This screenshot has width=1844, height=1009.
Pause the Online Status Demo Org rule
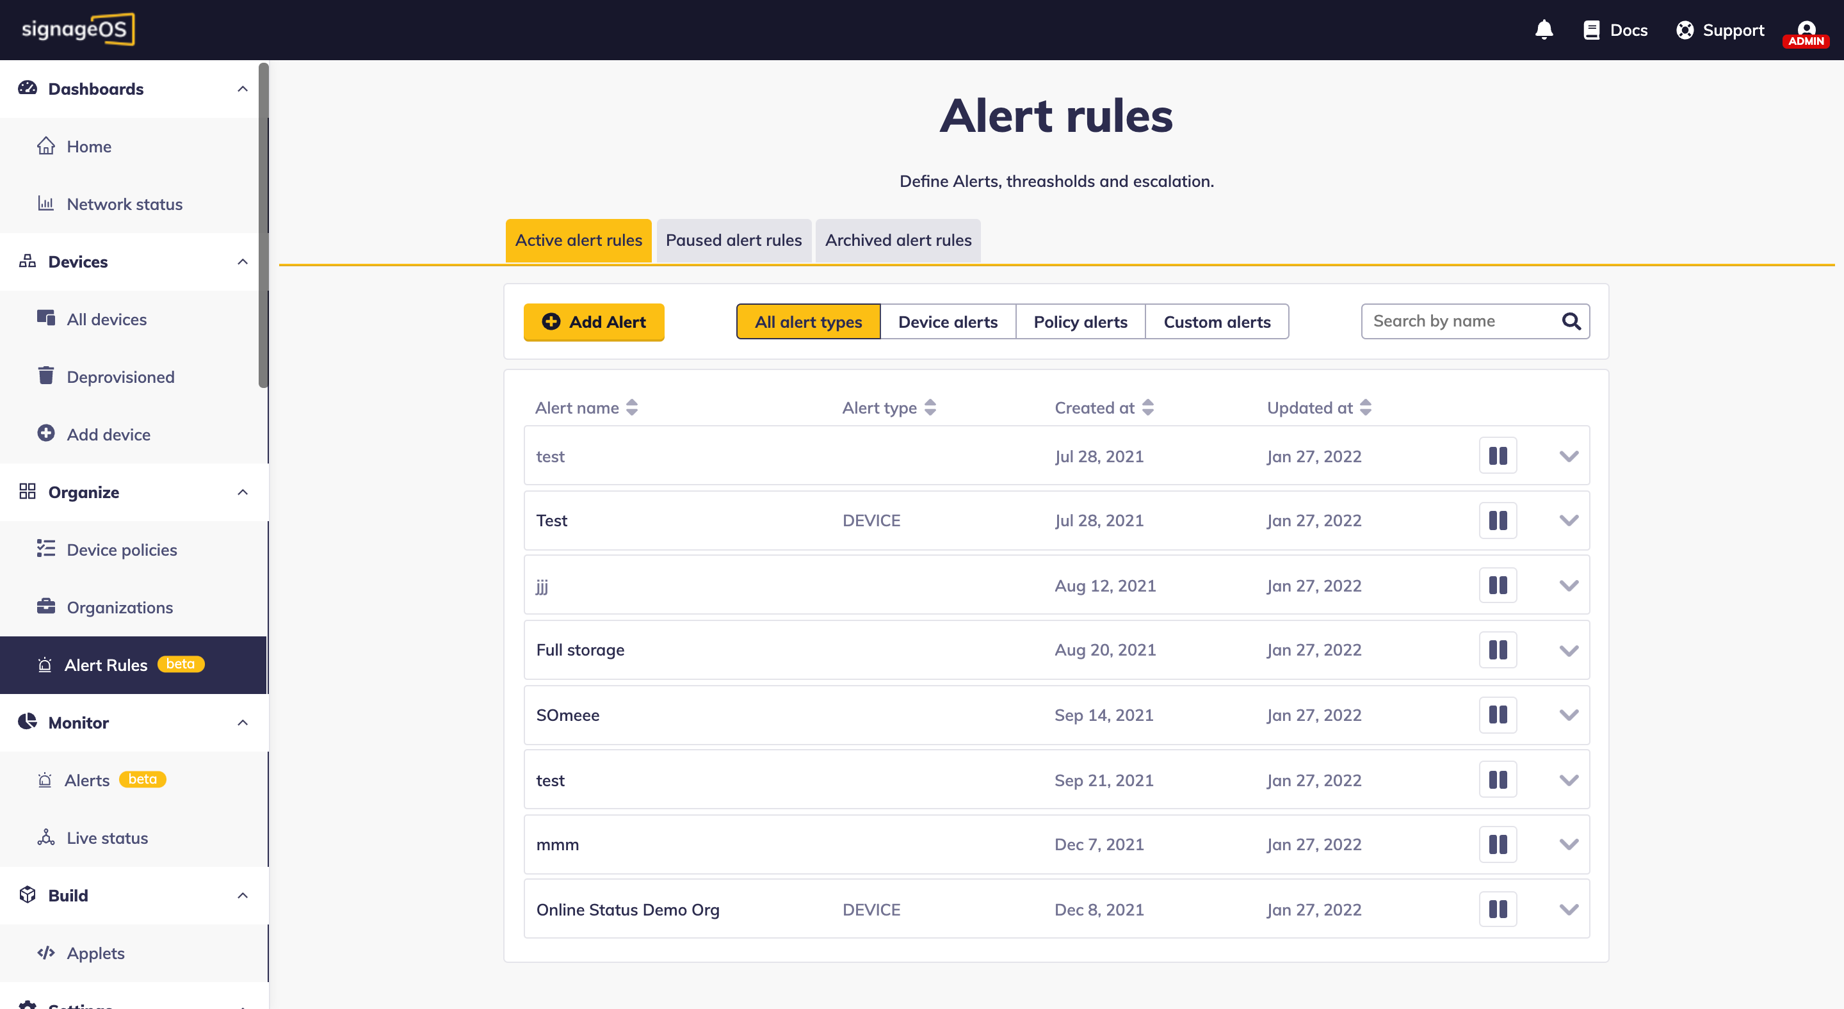1498,910
